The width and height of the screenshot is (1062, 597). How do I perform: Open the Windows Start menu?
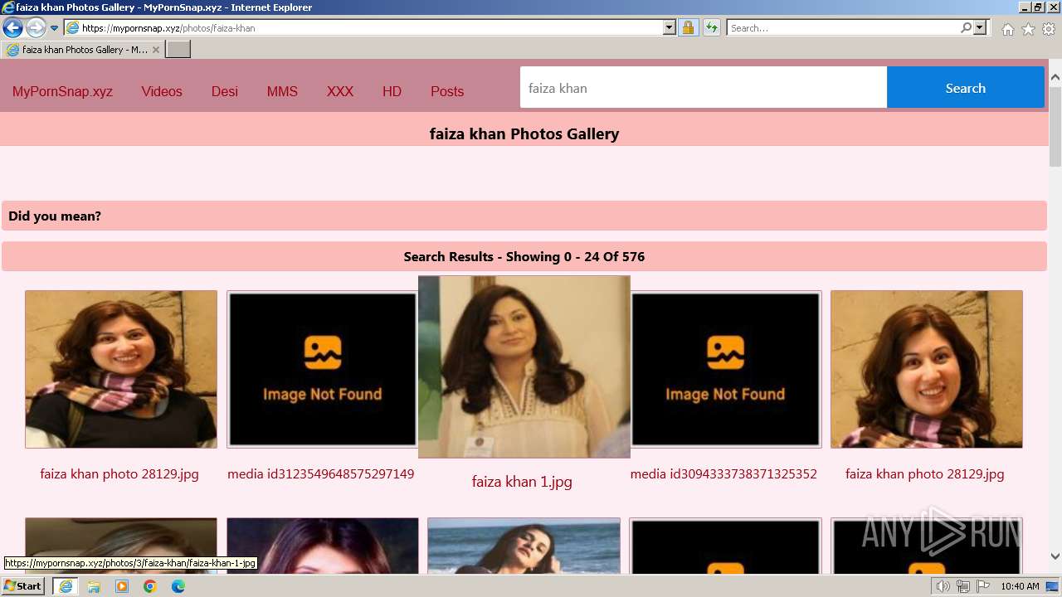pos(22,586)
